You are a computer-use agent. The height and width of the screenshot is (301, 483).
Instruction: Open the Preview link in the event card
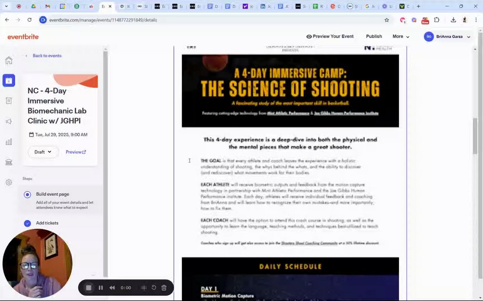point(76,152)
